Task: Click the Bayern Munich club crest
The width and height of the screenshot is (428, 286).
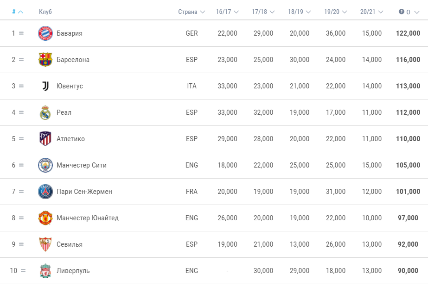Action: pyautogui.click(x=45, y=33)
